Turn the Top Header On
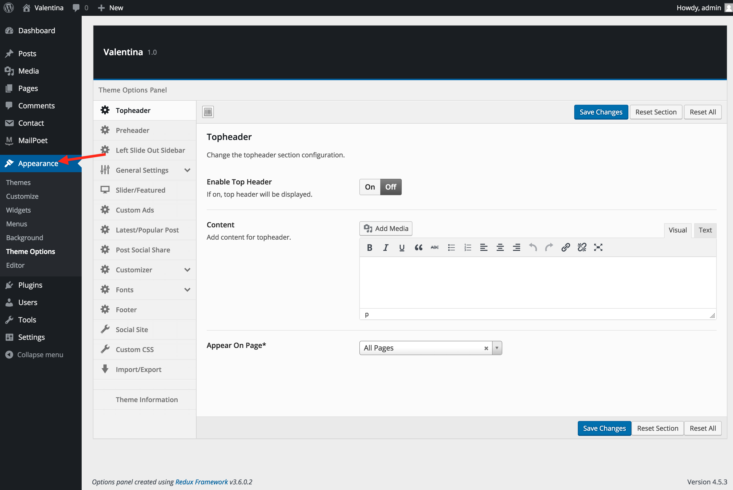Screen dimensions: 733x490 click(x=370, y=187)
